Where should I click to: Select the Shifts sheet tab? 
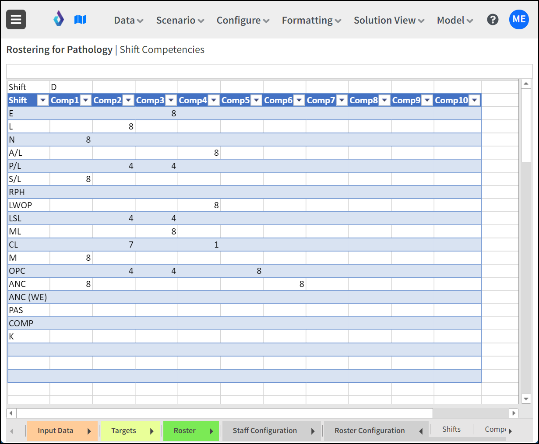pos(451,429)
